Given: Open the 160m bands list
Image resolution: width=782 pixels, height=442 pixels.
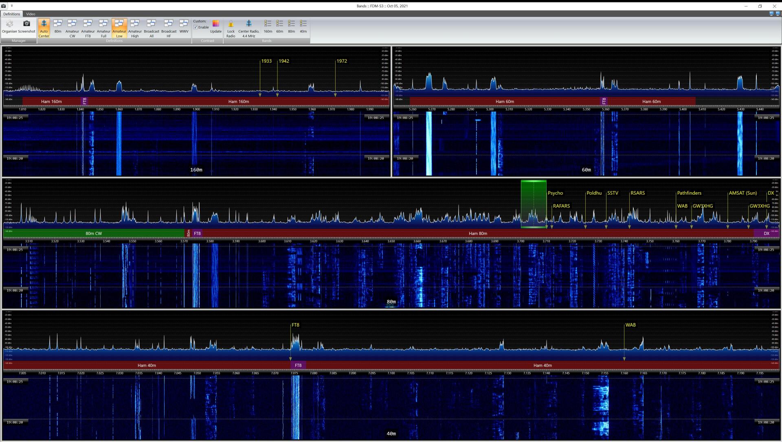Looking at the screenshot, I should tap(268, 28).
